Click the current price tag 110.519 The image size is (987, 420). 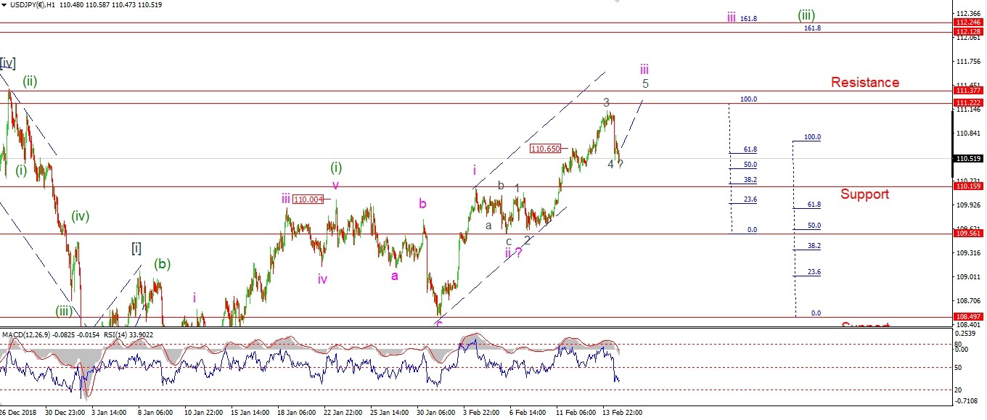969,158
